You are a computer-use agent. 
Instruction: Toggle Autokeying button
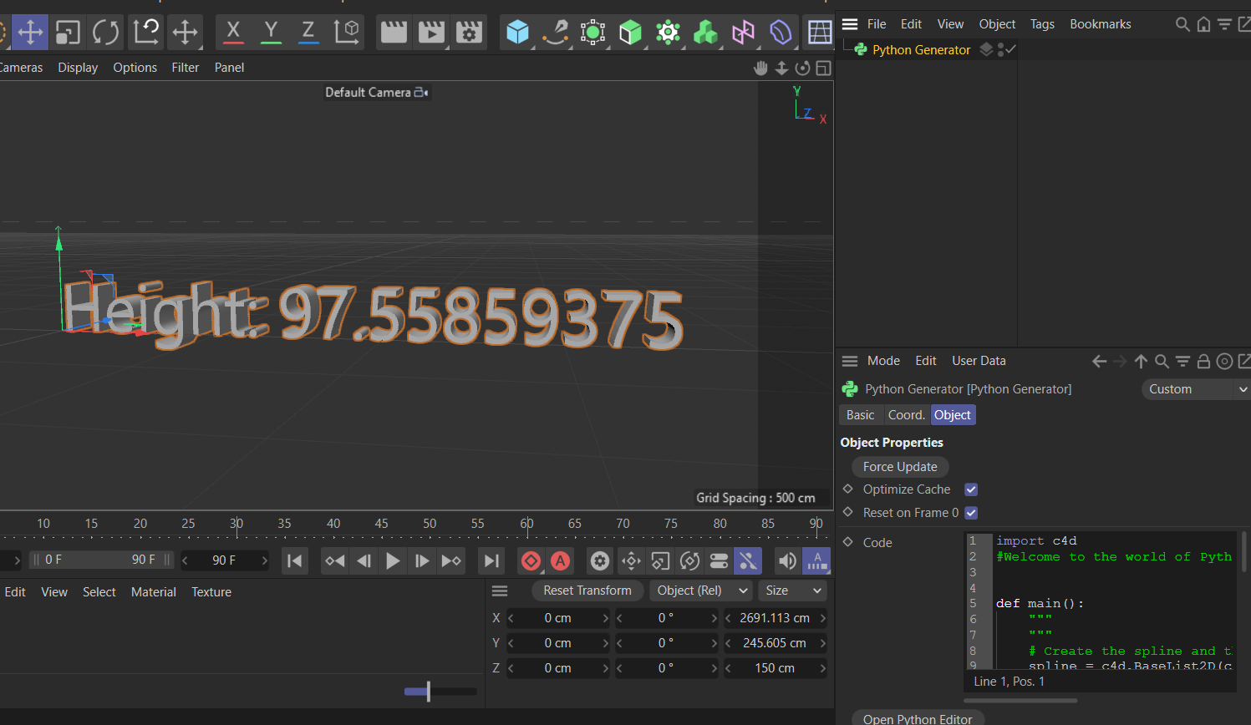[x=560, y=561]
